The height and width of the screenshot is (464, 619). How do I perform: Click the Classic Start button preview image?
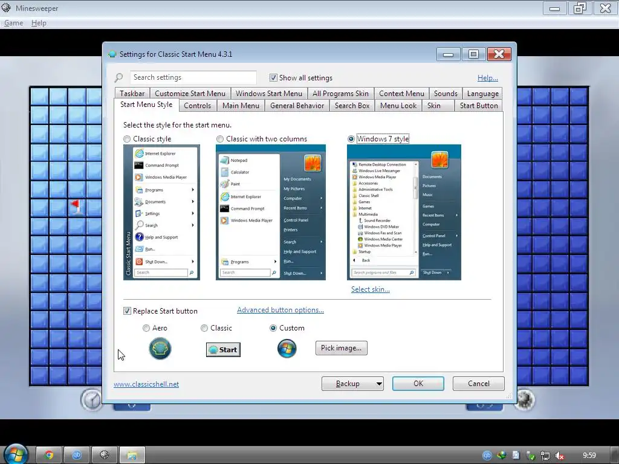(223, 350)
